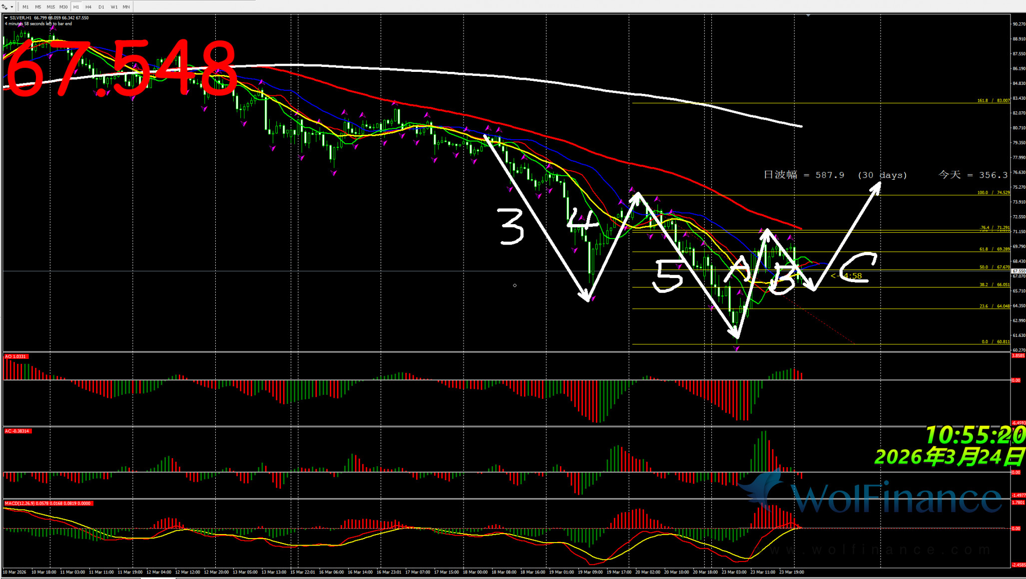Select the W1 weekly timeframe
The height and width of the screenshot is (579, 1026).
click(114, 7)
